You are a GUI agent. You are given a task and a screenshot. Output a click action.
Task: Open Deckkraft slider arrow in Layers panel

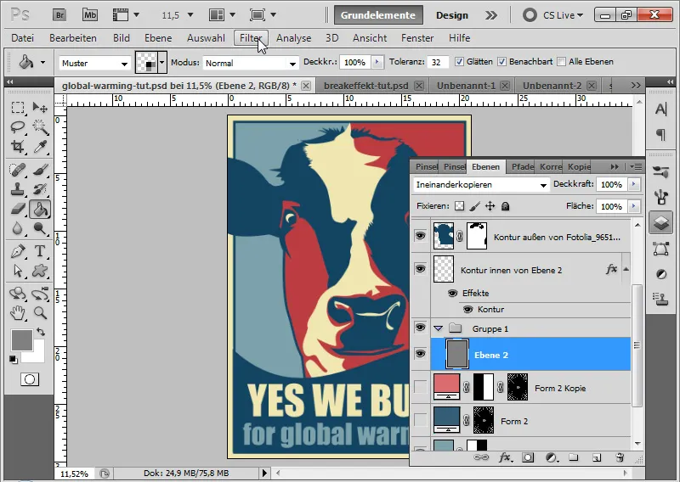[634, 184]
